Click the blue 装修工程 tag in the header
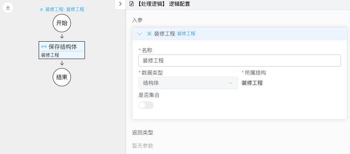 [x=186, y=34]
